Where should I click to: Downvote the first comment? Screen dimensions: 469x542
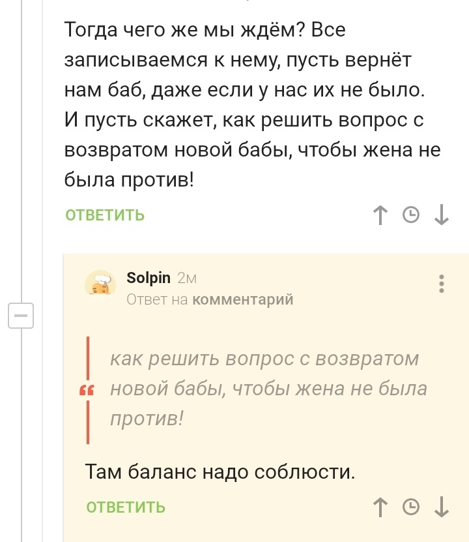tap(441, 215)
